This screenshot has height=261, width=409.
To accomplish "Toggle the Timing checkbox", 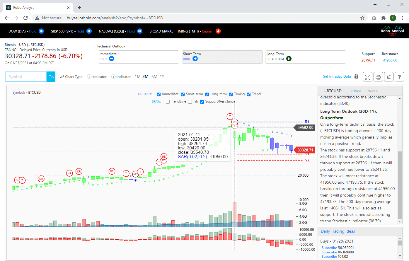I will point(231,94).
